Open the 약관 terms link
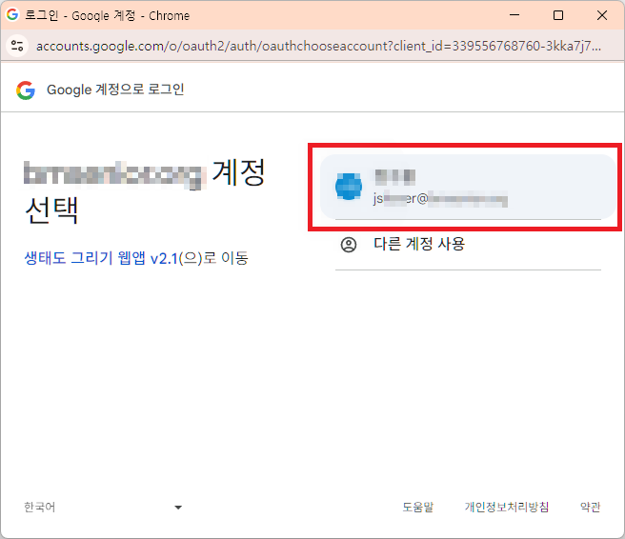This screenshot has width=625, height=539. [590, 508]
